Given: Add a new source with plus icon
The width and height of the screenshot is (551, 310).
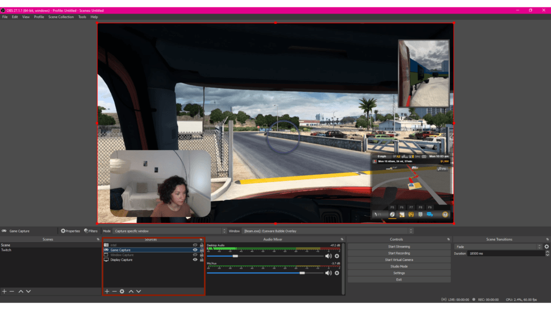Looking at the screenshot, I should tap(107, 291).
